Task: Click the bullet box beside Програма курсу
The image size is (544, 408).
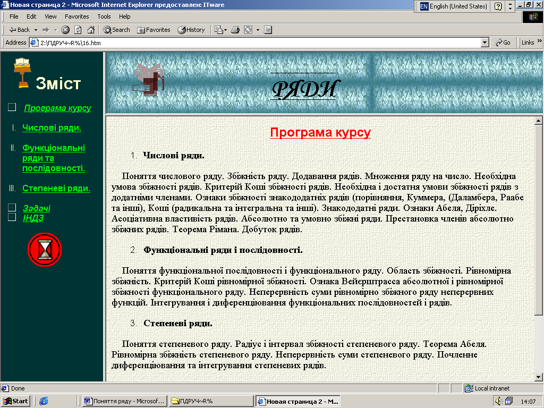Action: pos(12,107)
